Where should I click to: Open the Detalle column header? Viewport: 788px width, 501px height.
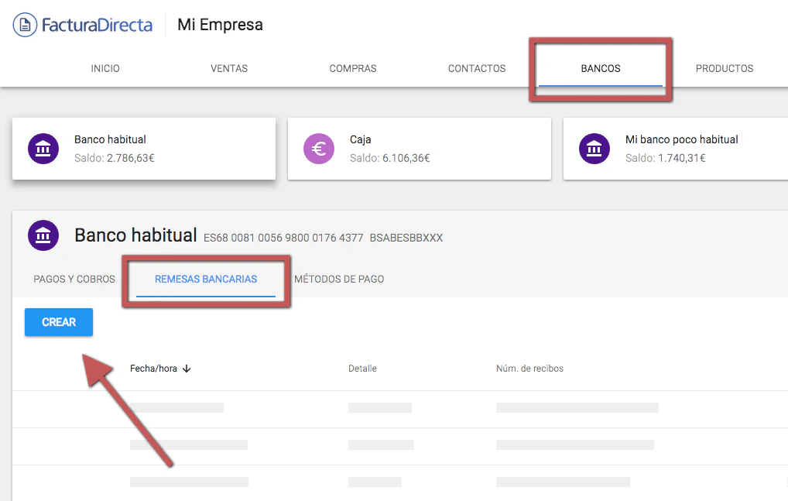[362, 368]
